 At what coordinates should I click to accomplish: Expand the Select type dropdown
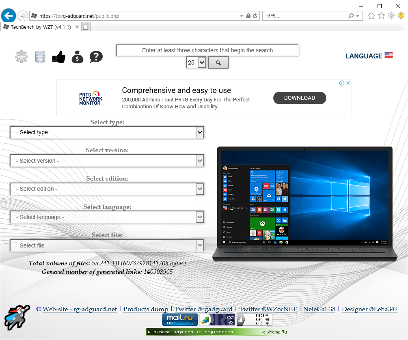pos(107,132)
